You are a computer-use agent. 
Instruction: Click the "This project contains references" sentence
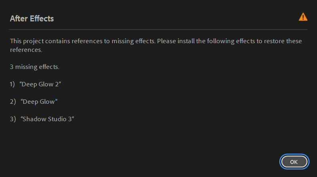click(59, 41)
